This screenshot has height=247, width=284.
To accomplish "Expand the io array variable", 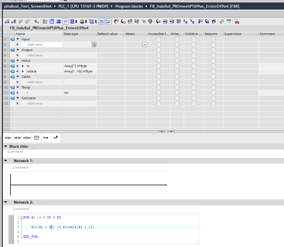I will pos(23,66).
